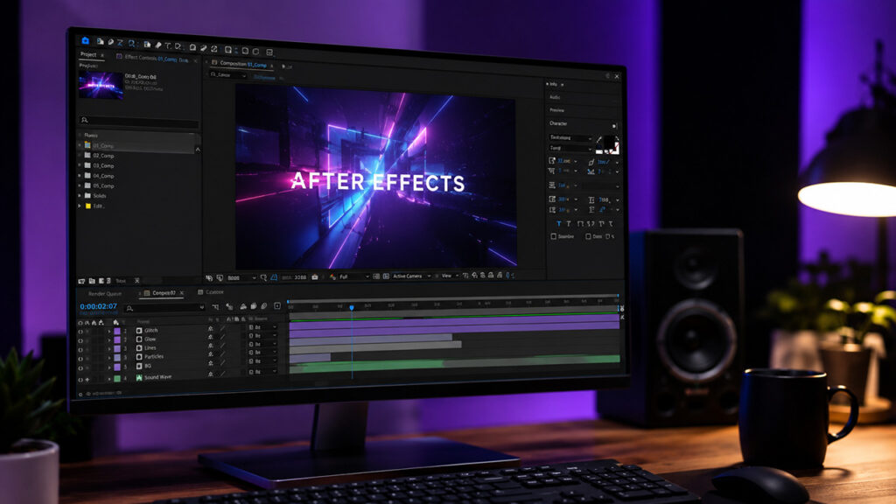This screenshot has height=504, width=896.
Task: Click the mask visibility icon near magnification
Action: (274, 277)
